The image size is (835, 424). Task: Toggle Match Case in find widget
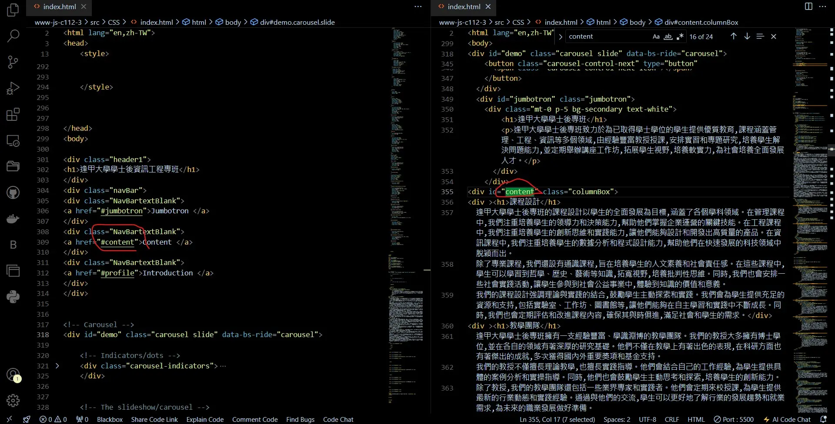click(x=656, y=36)
